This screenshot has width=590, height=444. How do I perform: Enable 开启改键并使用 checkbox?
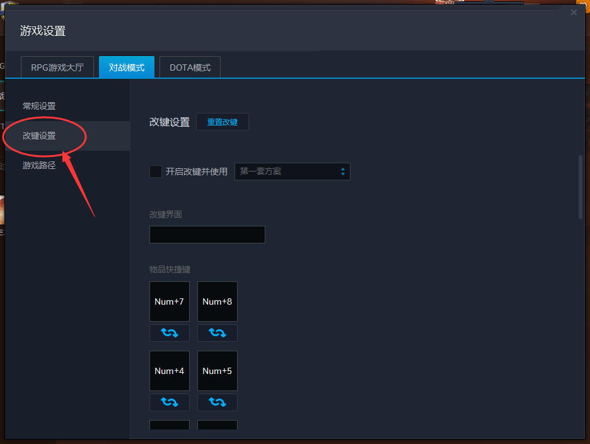(x=156, y=172)
